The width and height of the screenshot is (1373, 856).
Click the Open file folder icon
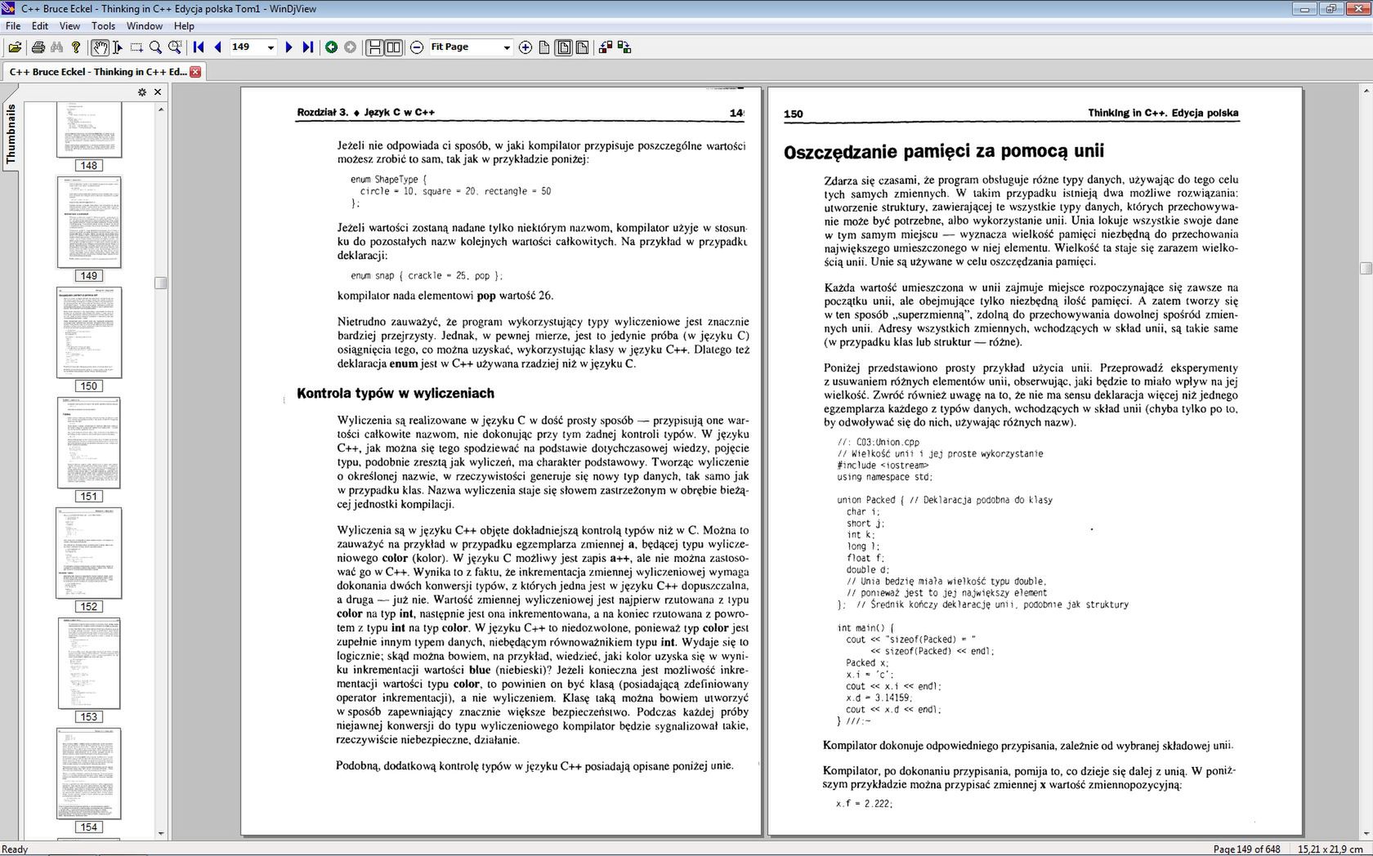point(15,47)
